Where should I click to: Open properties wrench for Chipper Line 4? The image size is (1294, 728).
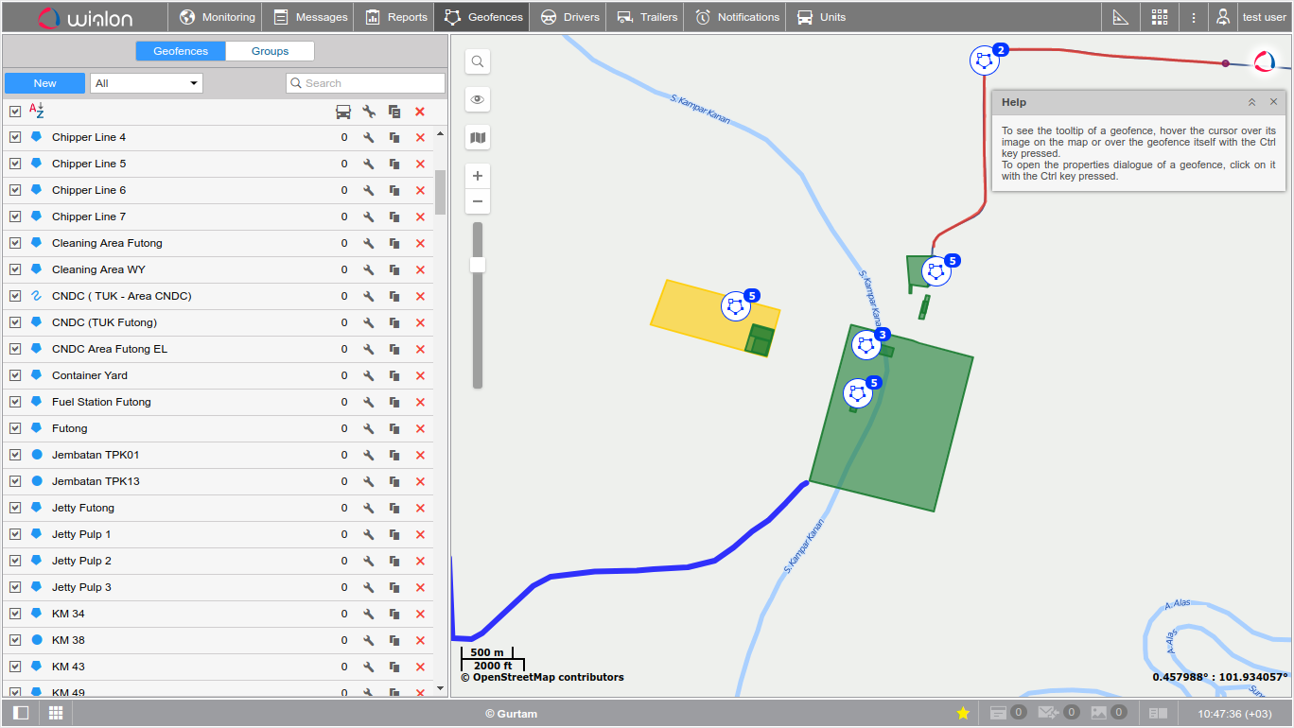[369, 137]
